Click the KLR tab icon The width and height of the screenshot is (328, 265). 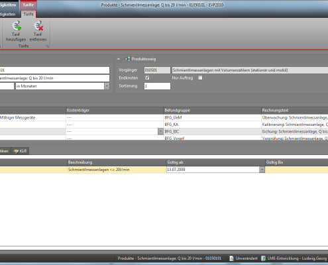point(16,151)
